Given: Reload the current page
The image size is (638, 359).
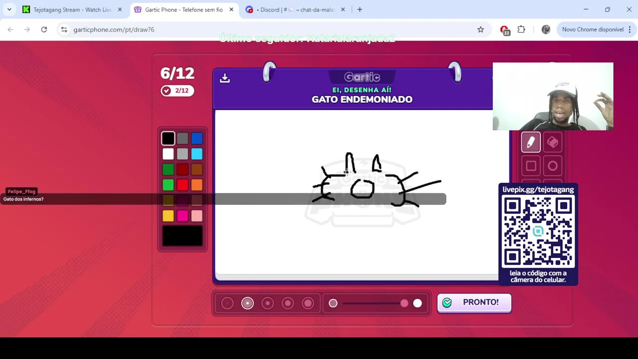Looking at the screenshot, I should [44, 29].
